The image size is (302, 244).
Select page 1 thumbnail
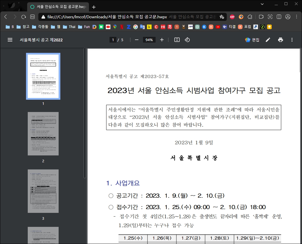click(x=43, y=76)
